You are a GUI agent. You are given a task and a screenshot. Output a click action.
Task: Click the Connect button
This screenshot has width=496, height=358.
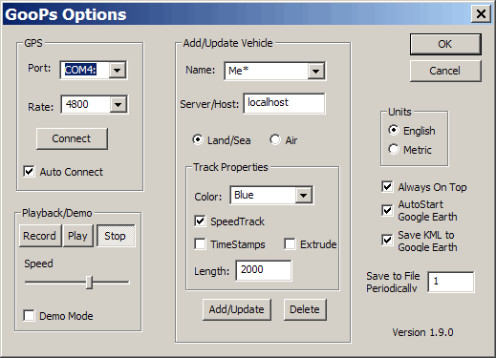[x=72, y=138]
